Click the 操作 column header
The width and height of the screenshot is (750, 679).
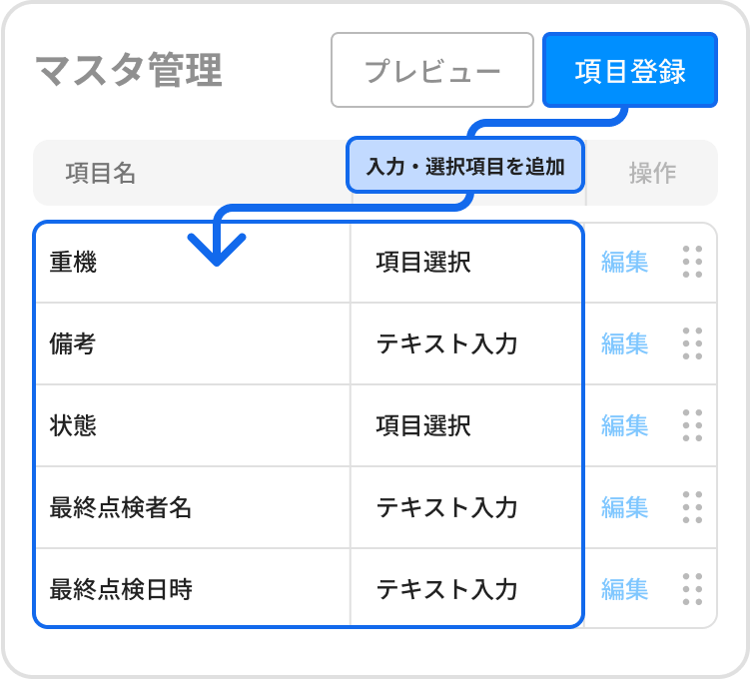click(x=652, y=173)
